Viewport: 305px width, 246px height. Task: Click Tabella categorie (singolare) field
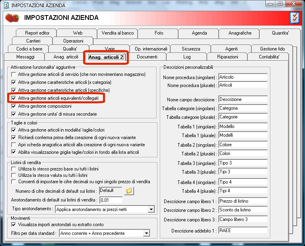click(243, 108)
